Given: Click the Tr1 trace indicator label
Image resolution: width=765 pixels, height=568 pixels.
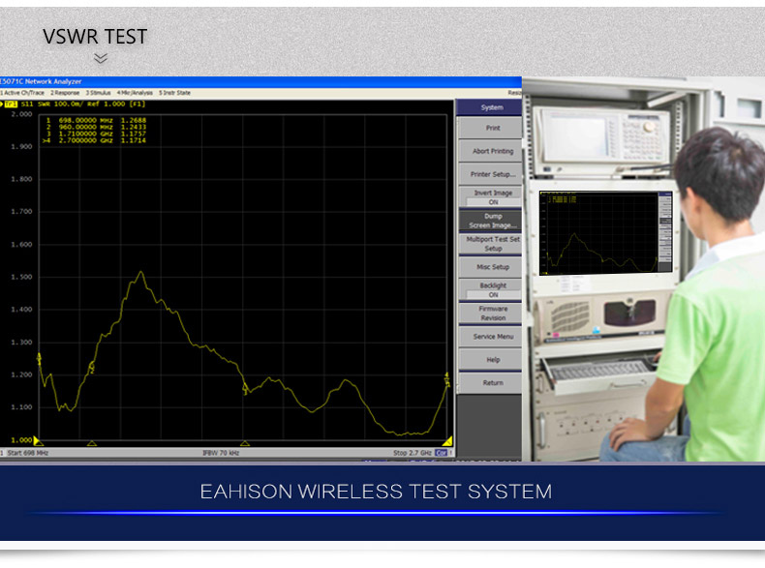Looking at the screenshot, I should point(11,102).
